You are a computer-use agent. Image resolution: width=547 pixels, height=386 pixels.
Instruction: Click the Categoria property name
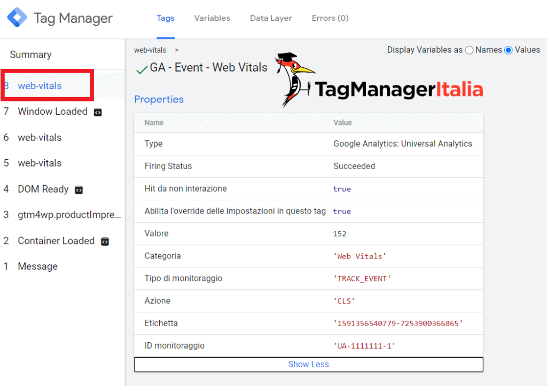pyautogui.click(x=162, y=256)
